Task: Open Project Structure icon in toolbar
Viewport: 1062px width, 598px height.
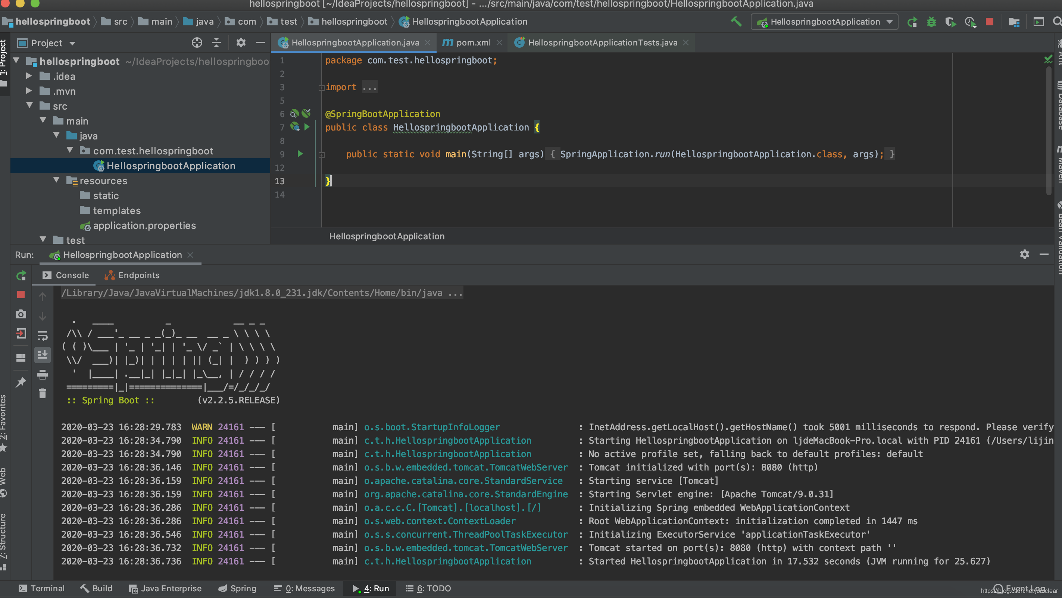Action: coord(1014,22)
